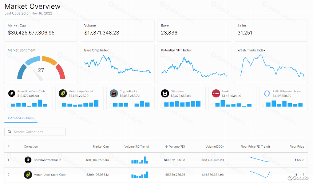Click the Otherdeed card avatar icon

[x=165, y=93]
